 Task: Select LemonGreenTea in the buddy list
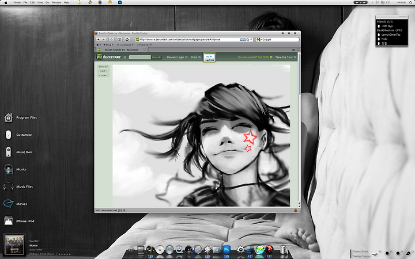[x=391, y=35]
